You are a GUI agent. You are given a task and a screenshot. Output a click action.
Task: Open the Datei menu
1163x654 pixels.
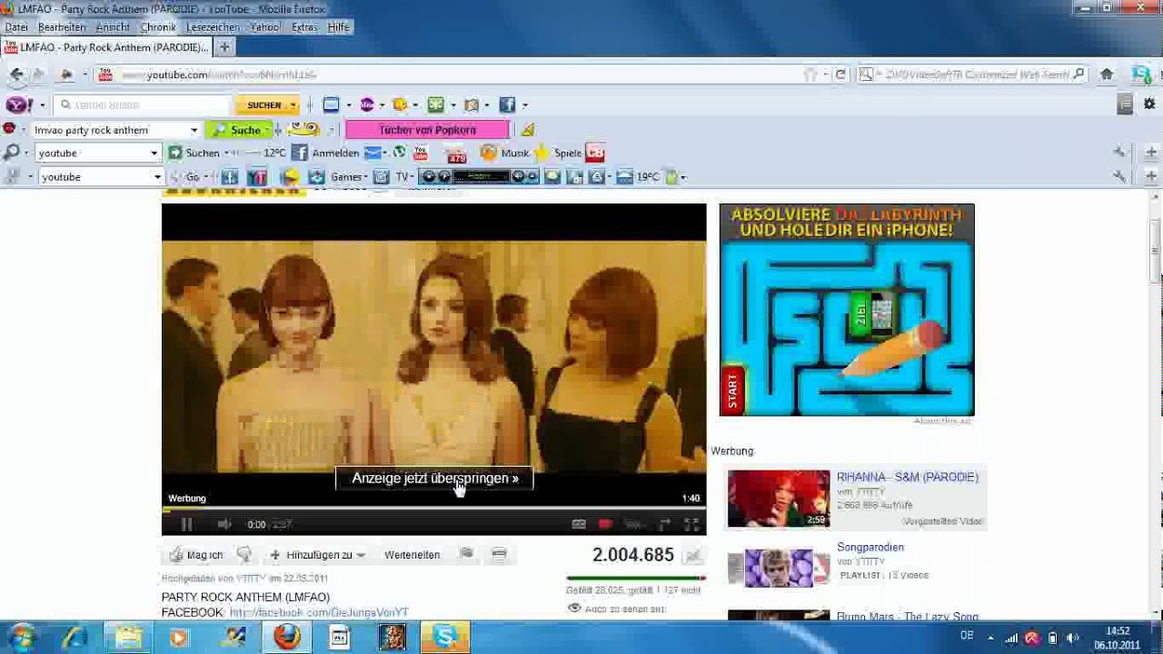[x=16, y=27]
